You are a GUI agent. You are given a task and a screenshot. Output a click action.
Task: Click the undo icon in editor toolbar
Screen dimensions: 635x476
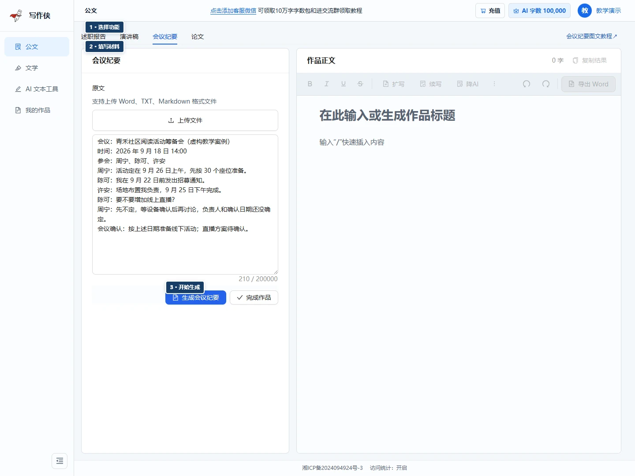point(527,84)
